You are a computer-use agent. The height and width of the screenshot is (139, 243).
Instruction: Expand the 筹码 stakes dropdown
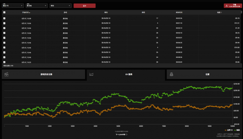click(60, 5)
